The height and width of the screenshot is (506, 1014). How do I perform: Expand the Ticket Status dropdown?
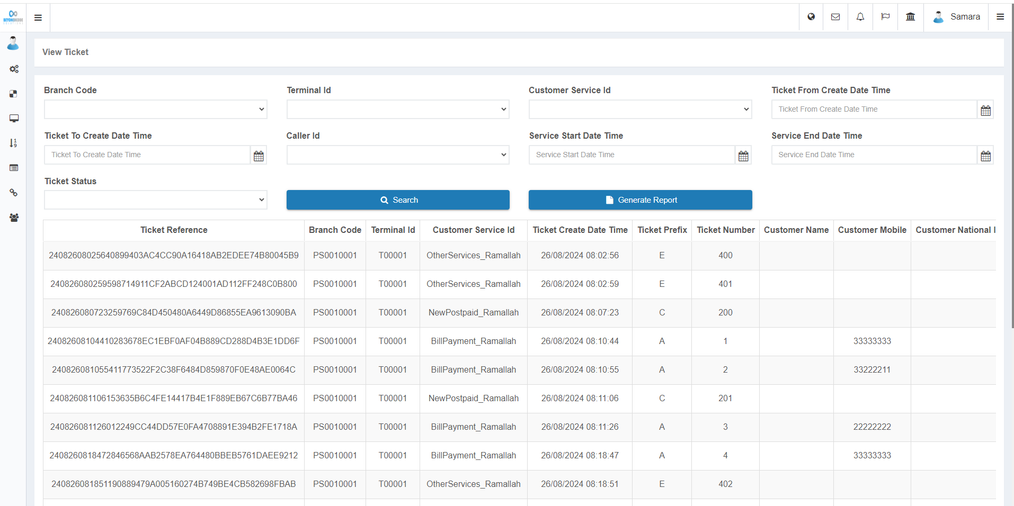(156, 200)
